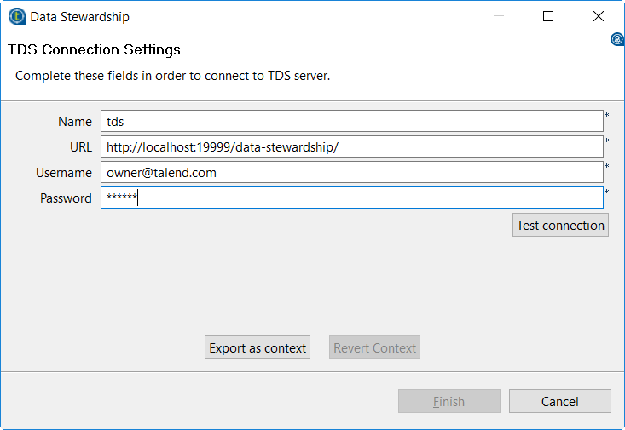The width and height of the screenshot is (625, 430).
Task: Click the Data Stewardship title bar text
Action: click(80, 16)
